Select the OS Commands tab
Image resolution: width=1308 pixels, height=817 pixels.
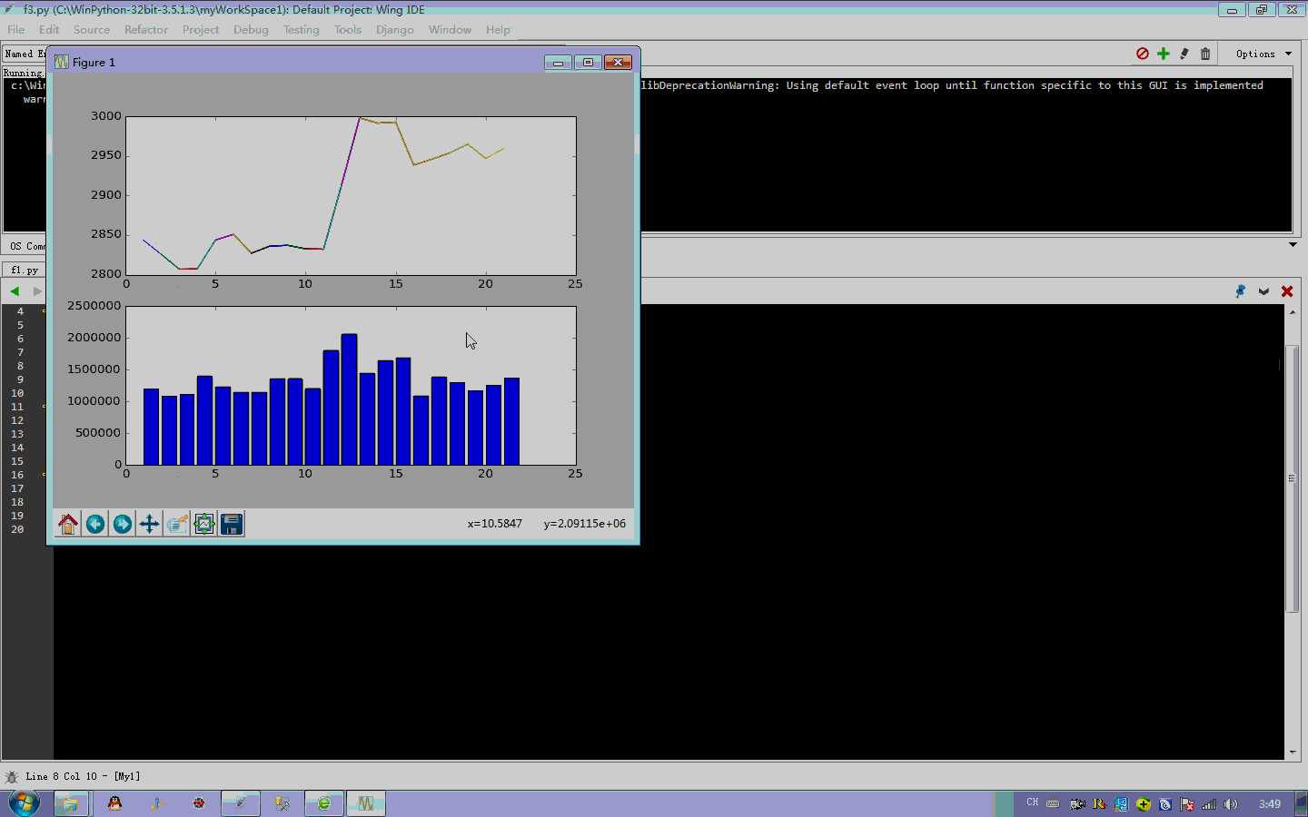[25, 246]
